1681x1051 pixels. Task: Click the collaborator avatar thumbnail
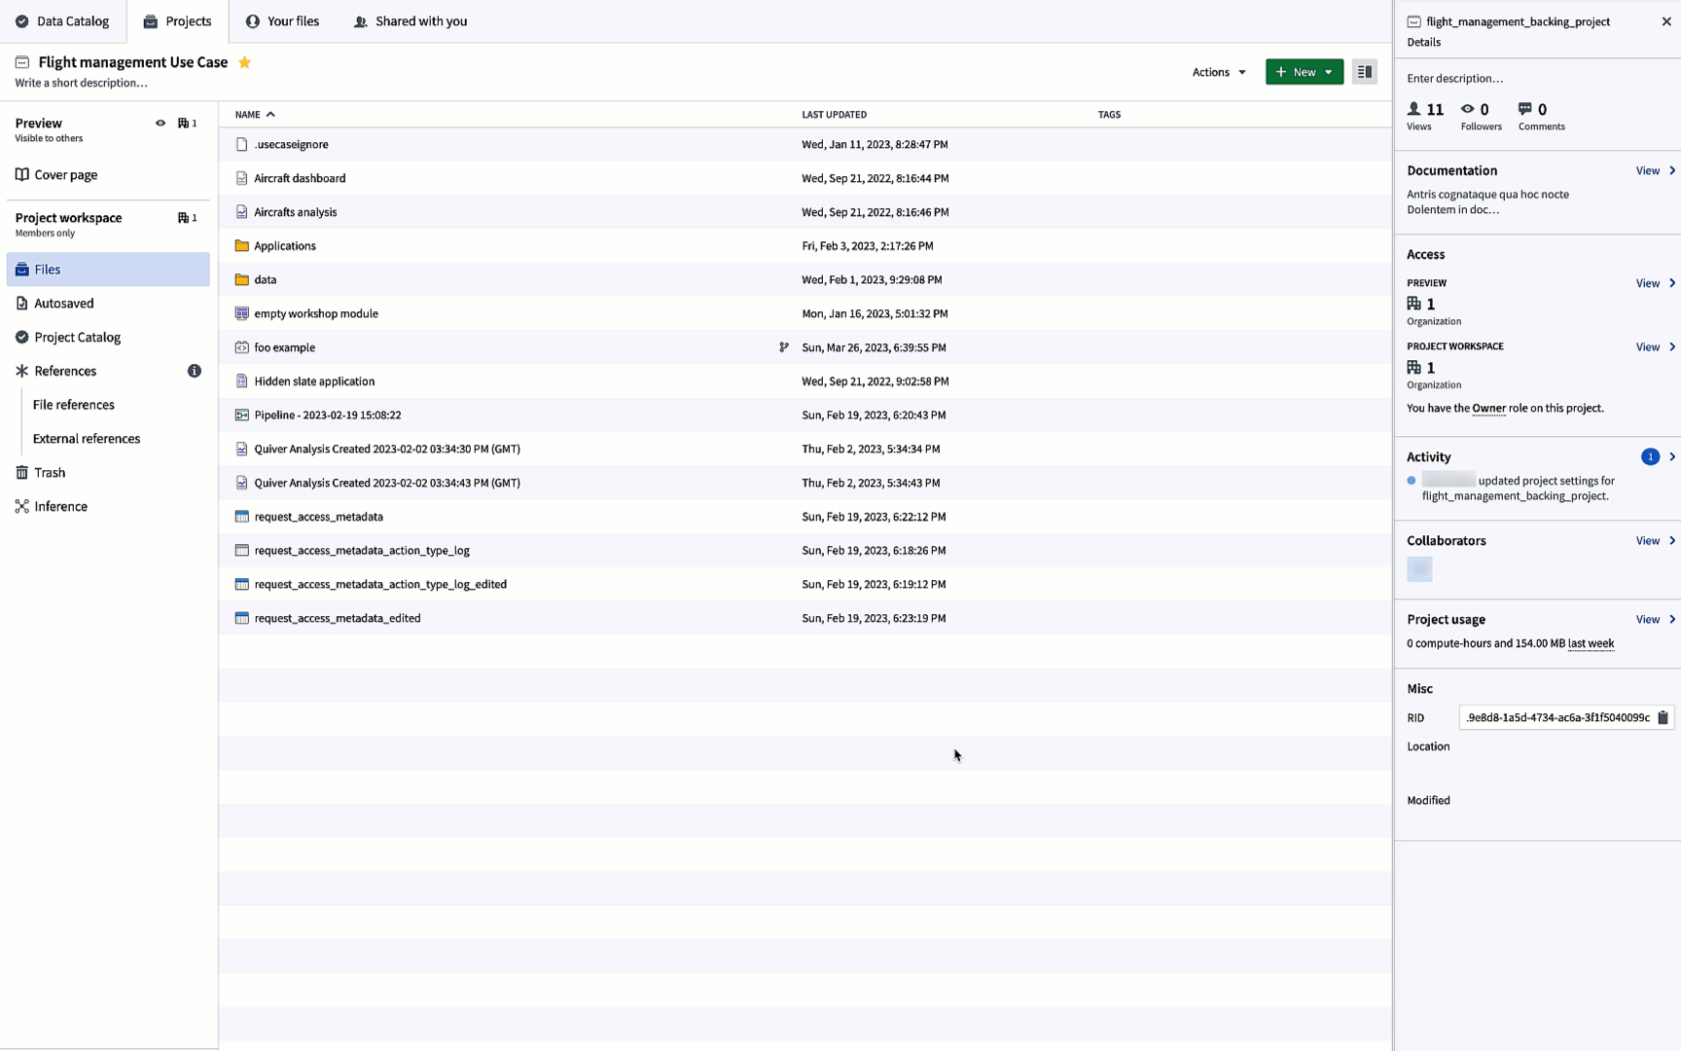1419,569
